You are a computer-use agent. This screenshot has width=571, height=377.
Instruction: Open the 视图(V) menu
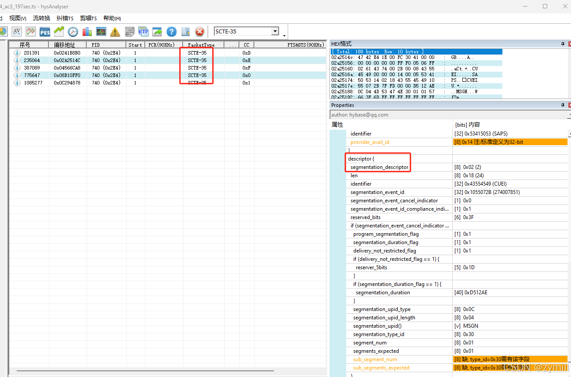[18, 18]
